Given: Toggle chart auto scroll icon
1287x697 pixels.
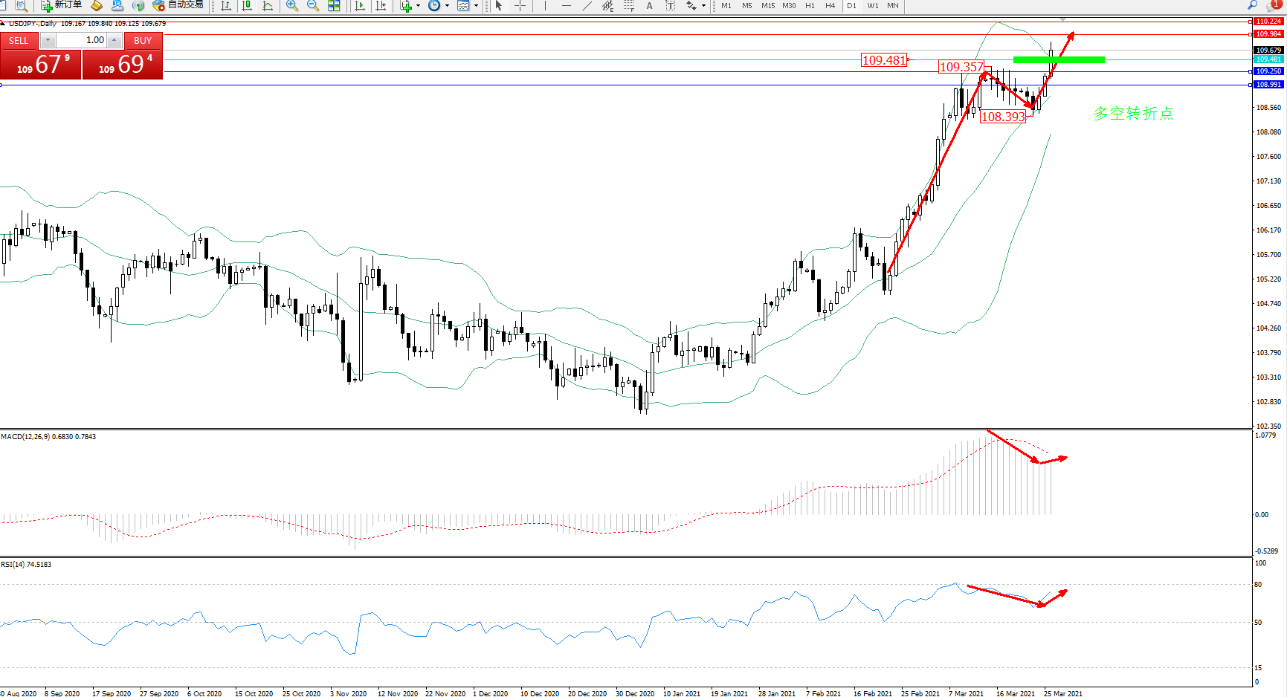Looking at the screenshot, I should (360, 6).
